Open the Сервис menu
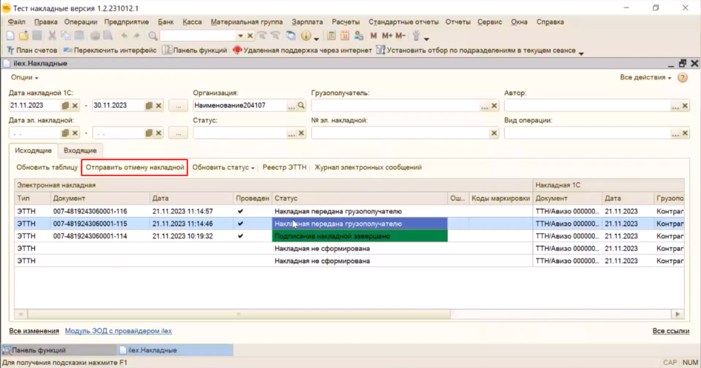The width and height of the screenshot is (701, 368). 489,22
